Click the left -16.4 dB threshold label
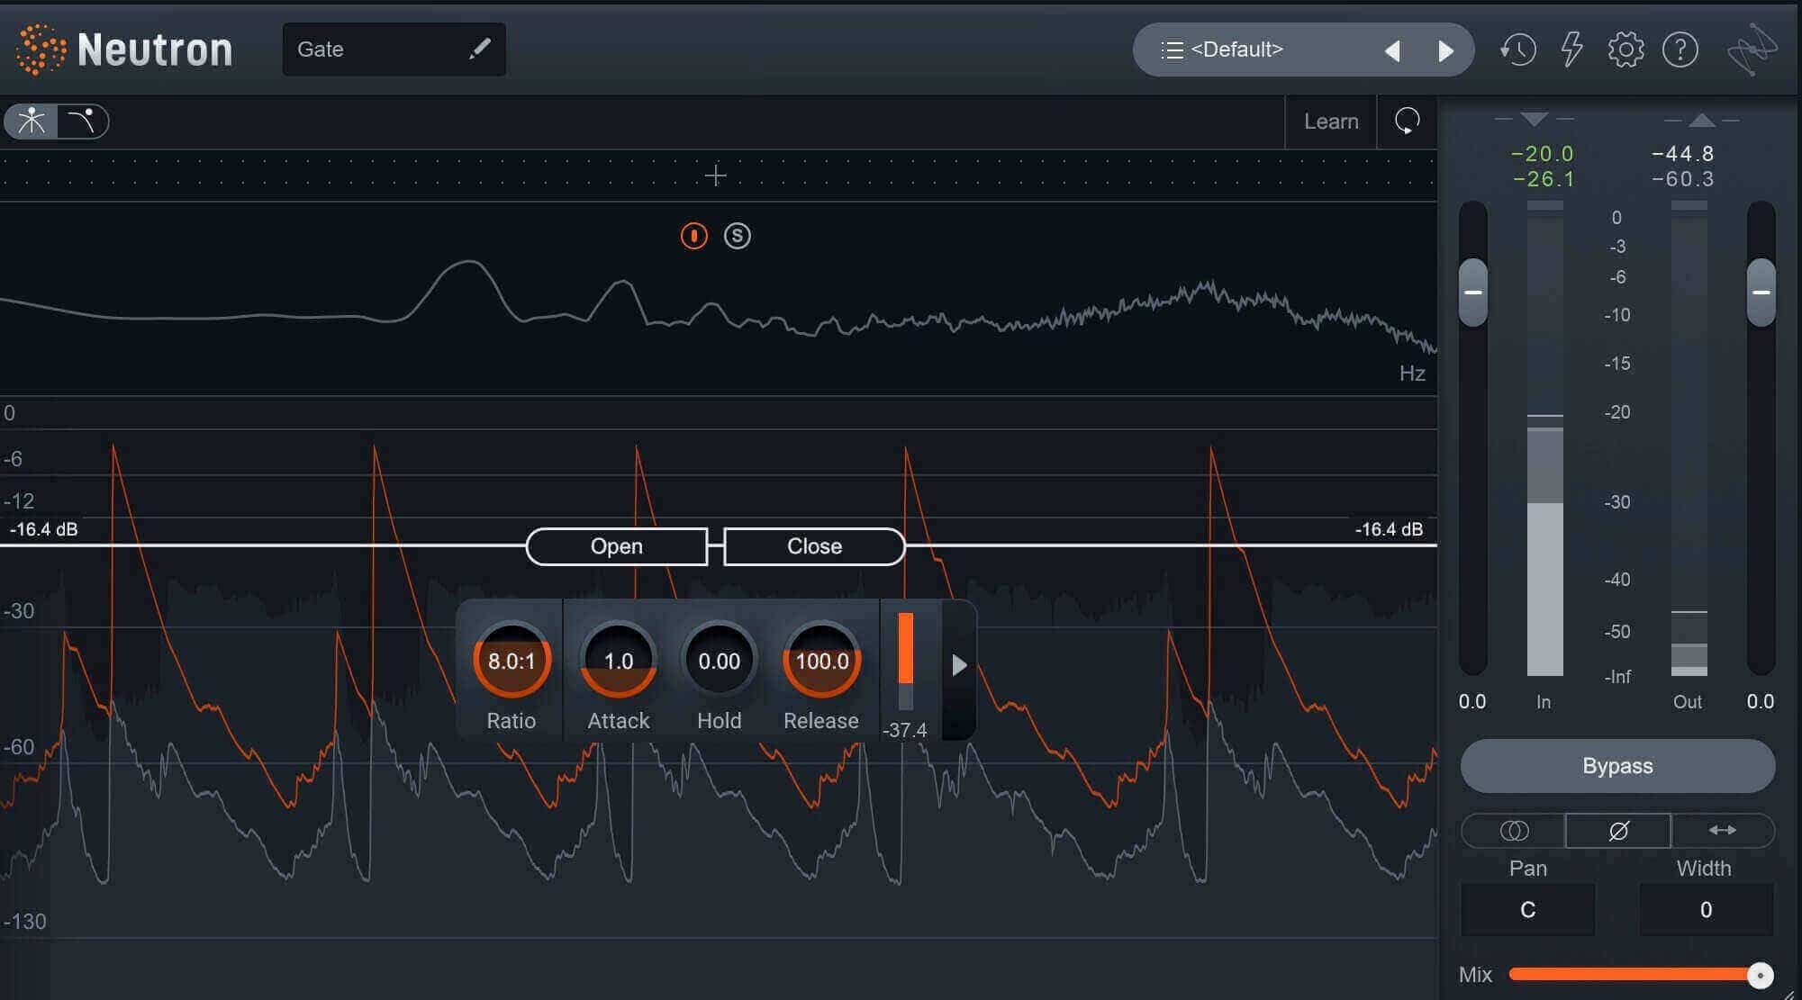This screenshot has height=1000, width=1802. tap(43, 529)
